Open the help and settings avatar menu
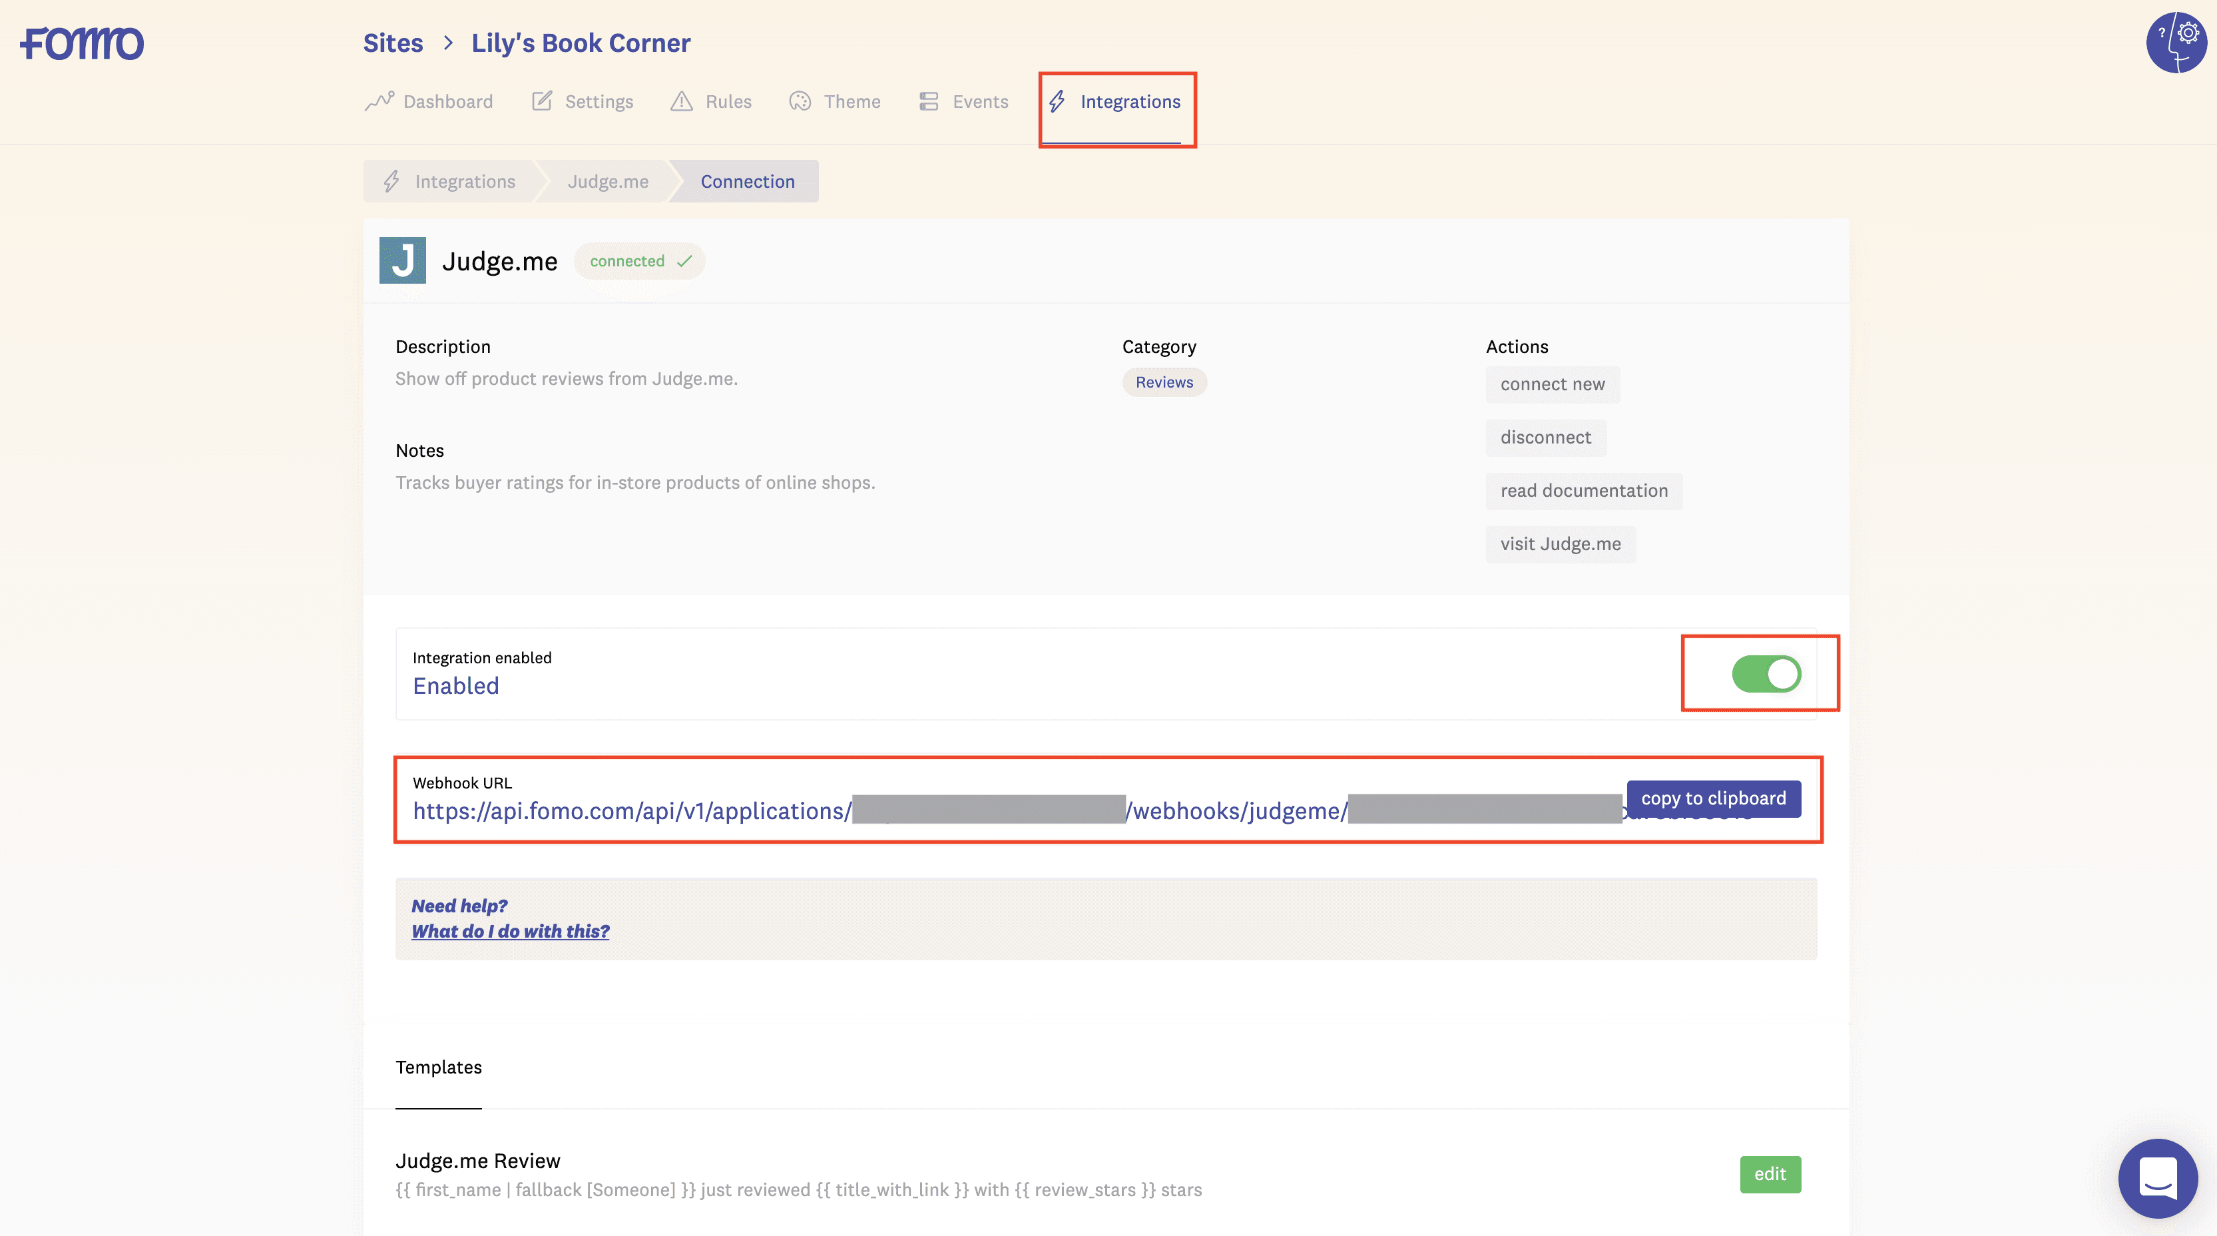 pyautogui.click(x=2175, y=43)
